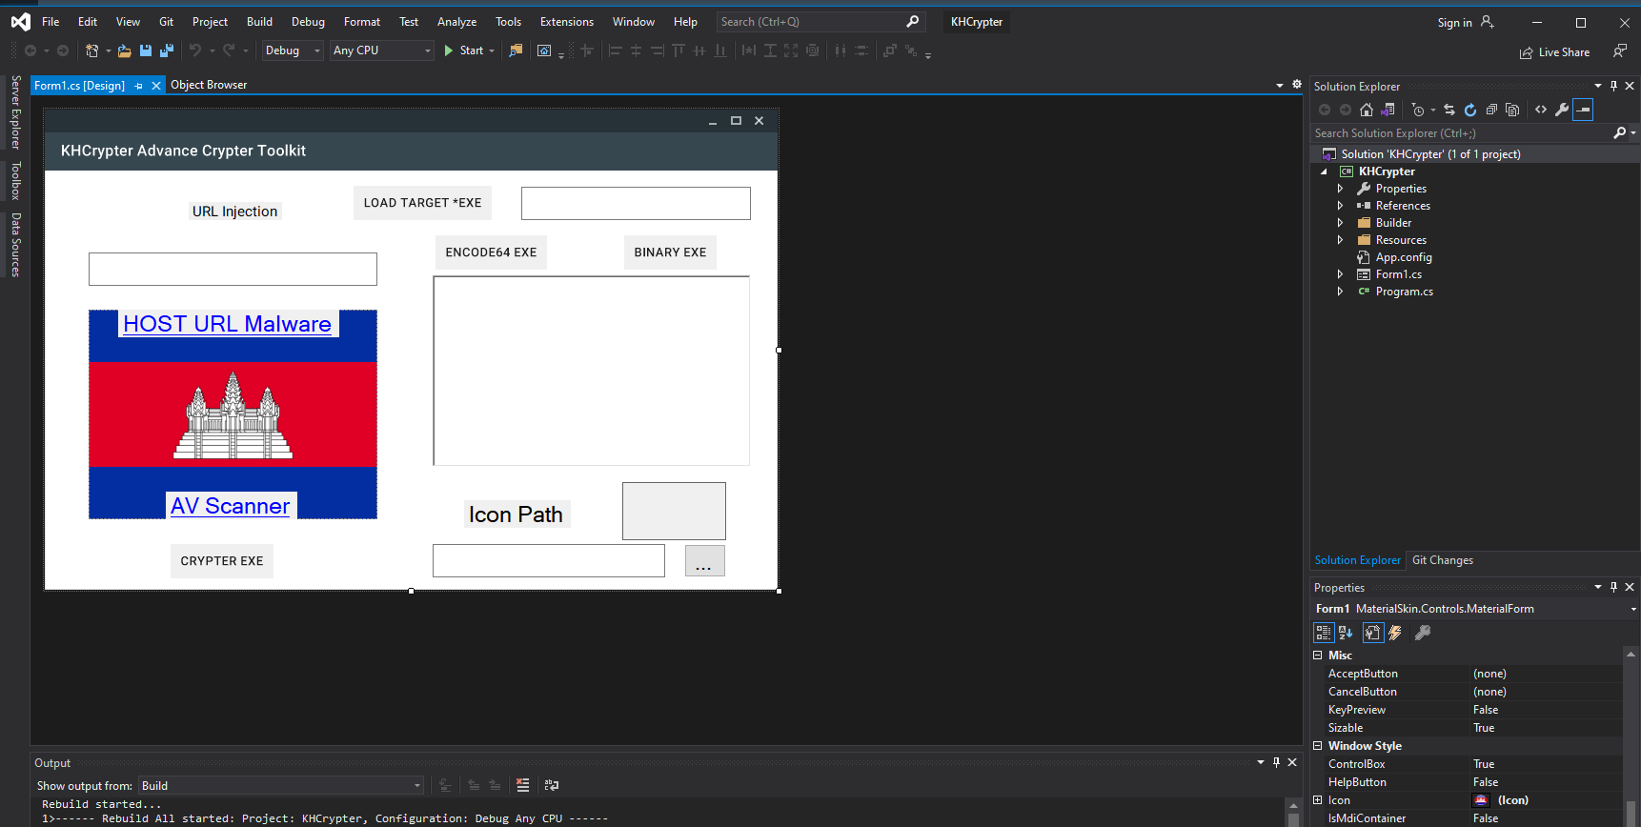Click the Open File folder icon
The height and width of the screenshot is (827, 1641).
[124, 50]
